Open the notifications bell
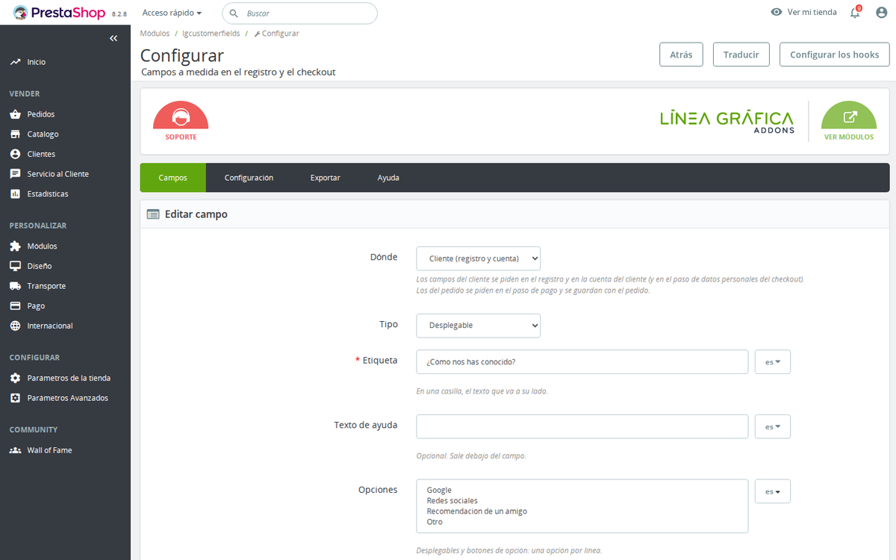This screenshot has width=896, height=560. [x=856, y=13]
